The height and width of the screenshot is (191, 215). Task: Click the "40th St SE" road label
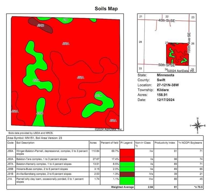point(167,21)
